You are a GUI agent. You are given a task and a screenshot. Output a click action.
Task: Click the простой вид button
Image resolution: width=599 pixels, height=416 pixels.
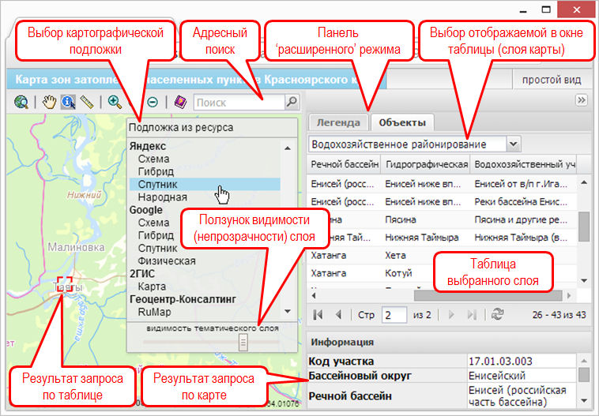552,80
